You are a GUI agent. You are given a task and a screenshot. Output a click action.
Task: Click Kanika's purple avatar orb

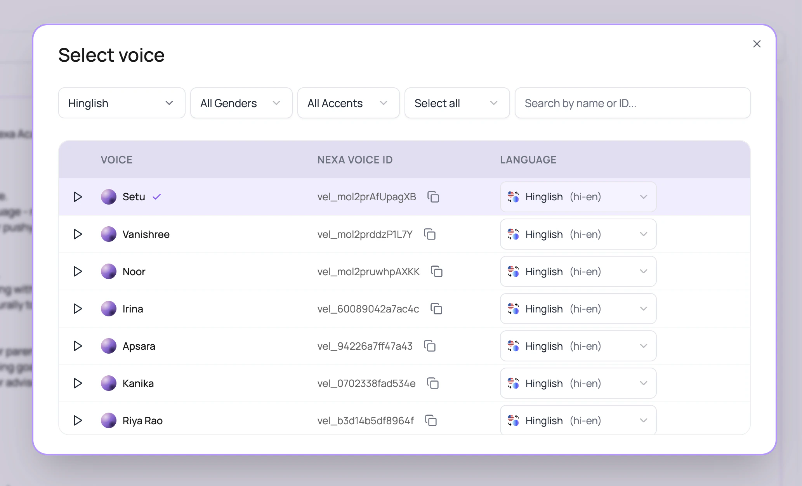click(x=109, y=383)
